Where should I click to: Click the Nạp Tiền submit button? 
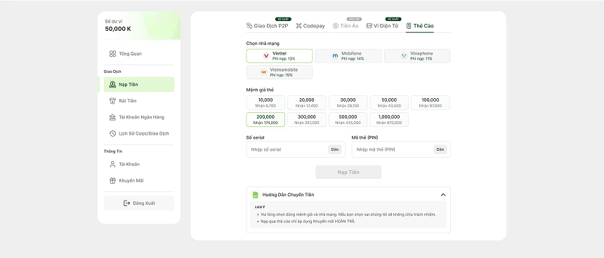(x=348, y=172)
